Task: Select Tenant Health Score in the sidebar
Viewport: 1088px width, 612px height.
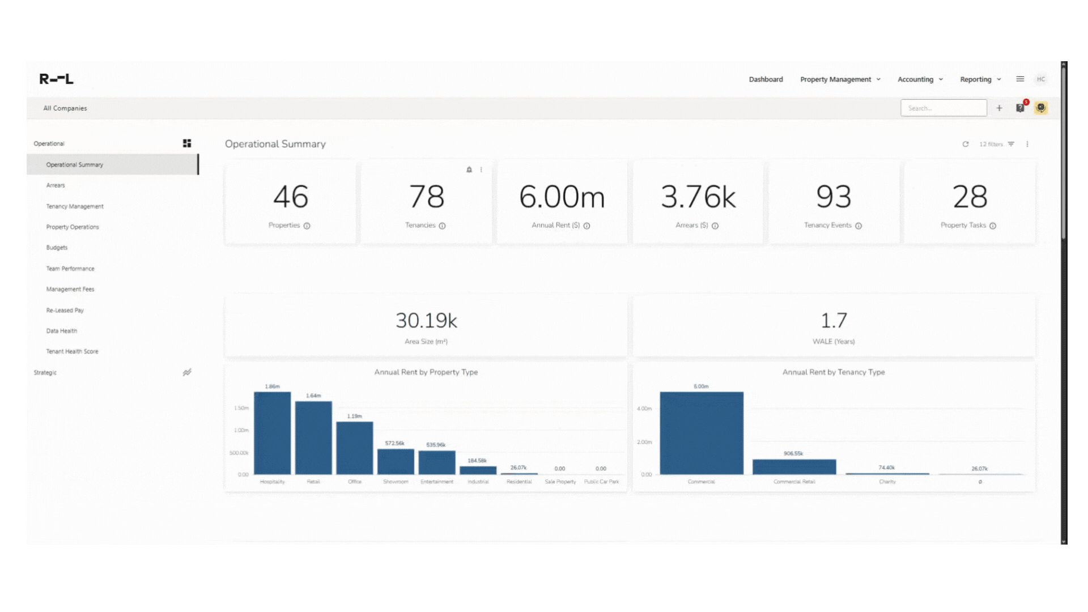Action: 72,351
